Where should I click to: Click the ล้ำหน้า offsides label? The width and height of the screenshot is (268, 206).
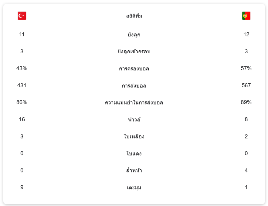pos(134,170)
